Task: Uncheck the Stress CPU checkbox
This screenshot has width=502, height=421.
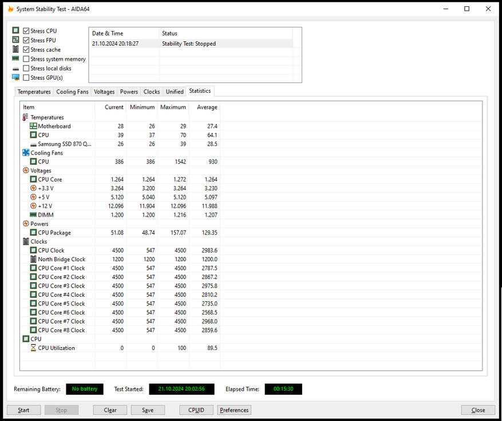Action: [x=26, y=31]
